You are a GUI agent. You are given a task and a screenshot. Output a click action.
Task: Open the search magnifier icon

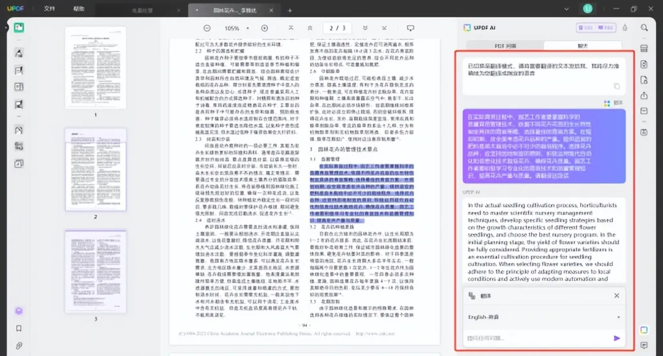click(x=644, y=28)
